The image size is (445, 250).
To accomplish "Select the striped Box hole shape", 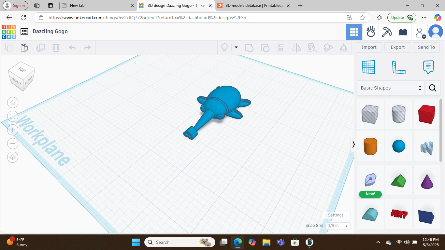I will click(370, 114).
